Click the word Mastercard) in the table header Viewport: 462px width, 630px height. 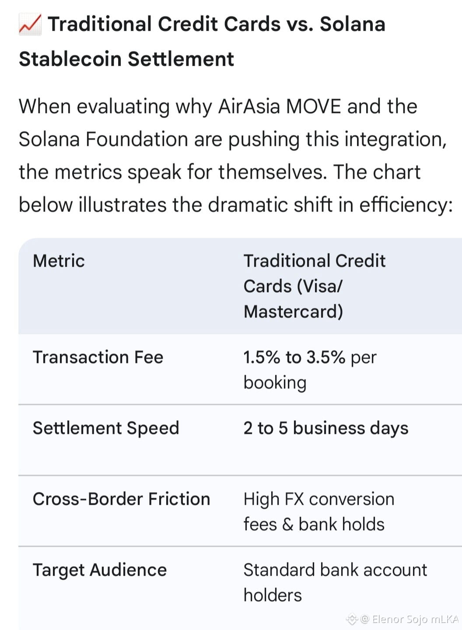point(293,312)
